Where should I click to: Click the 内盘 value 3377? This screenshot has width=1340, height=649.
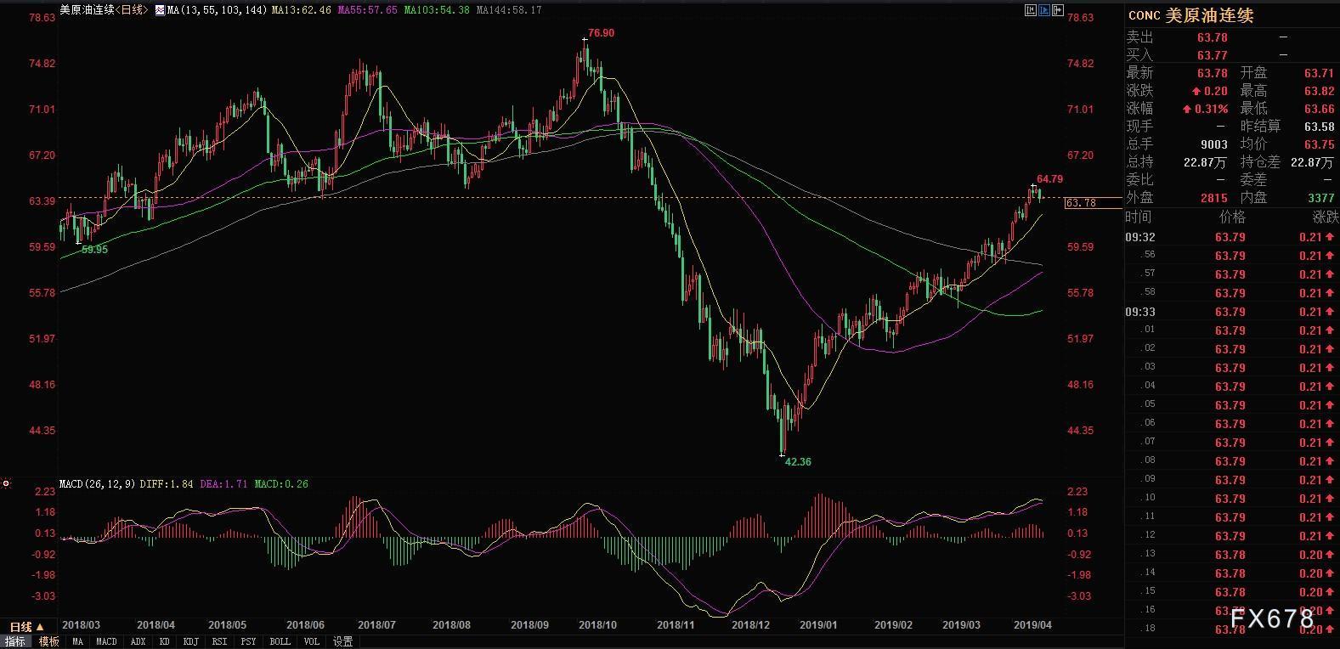(1320, 198)
